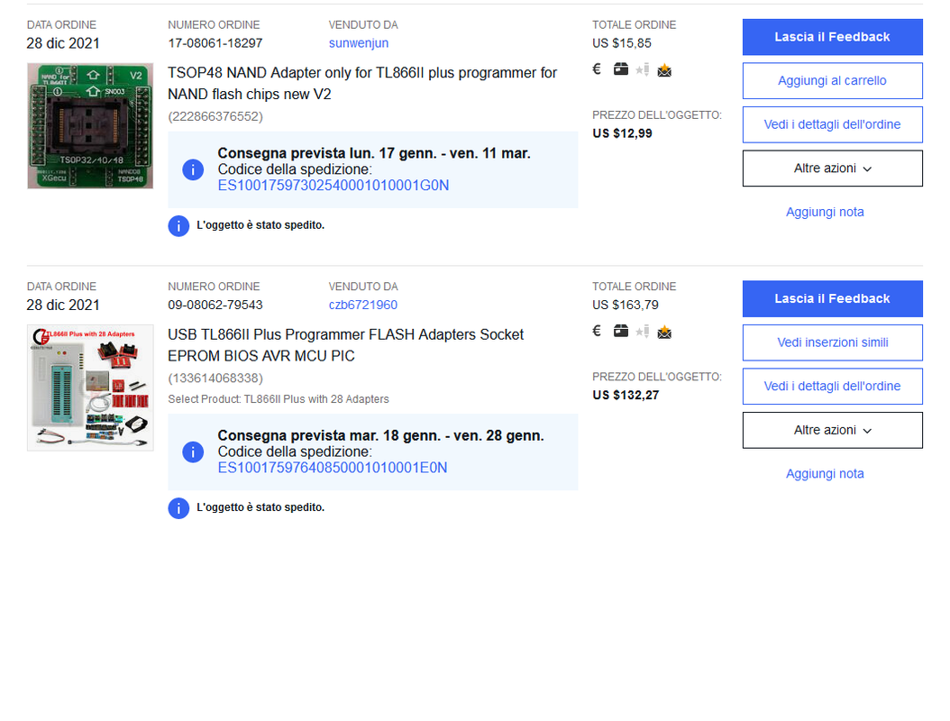
Task: Click info icon in TL866II Programmer delivery box
Action: (193, 452)
